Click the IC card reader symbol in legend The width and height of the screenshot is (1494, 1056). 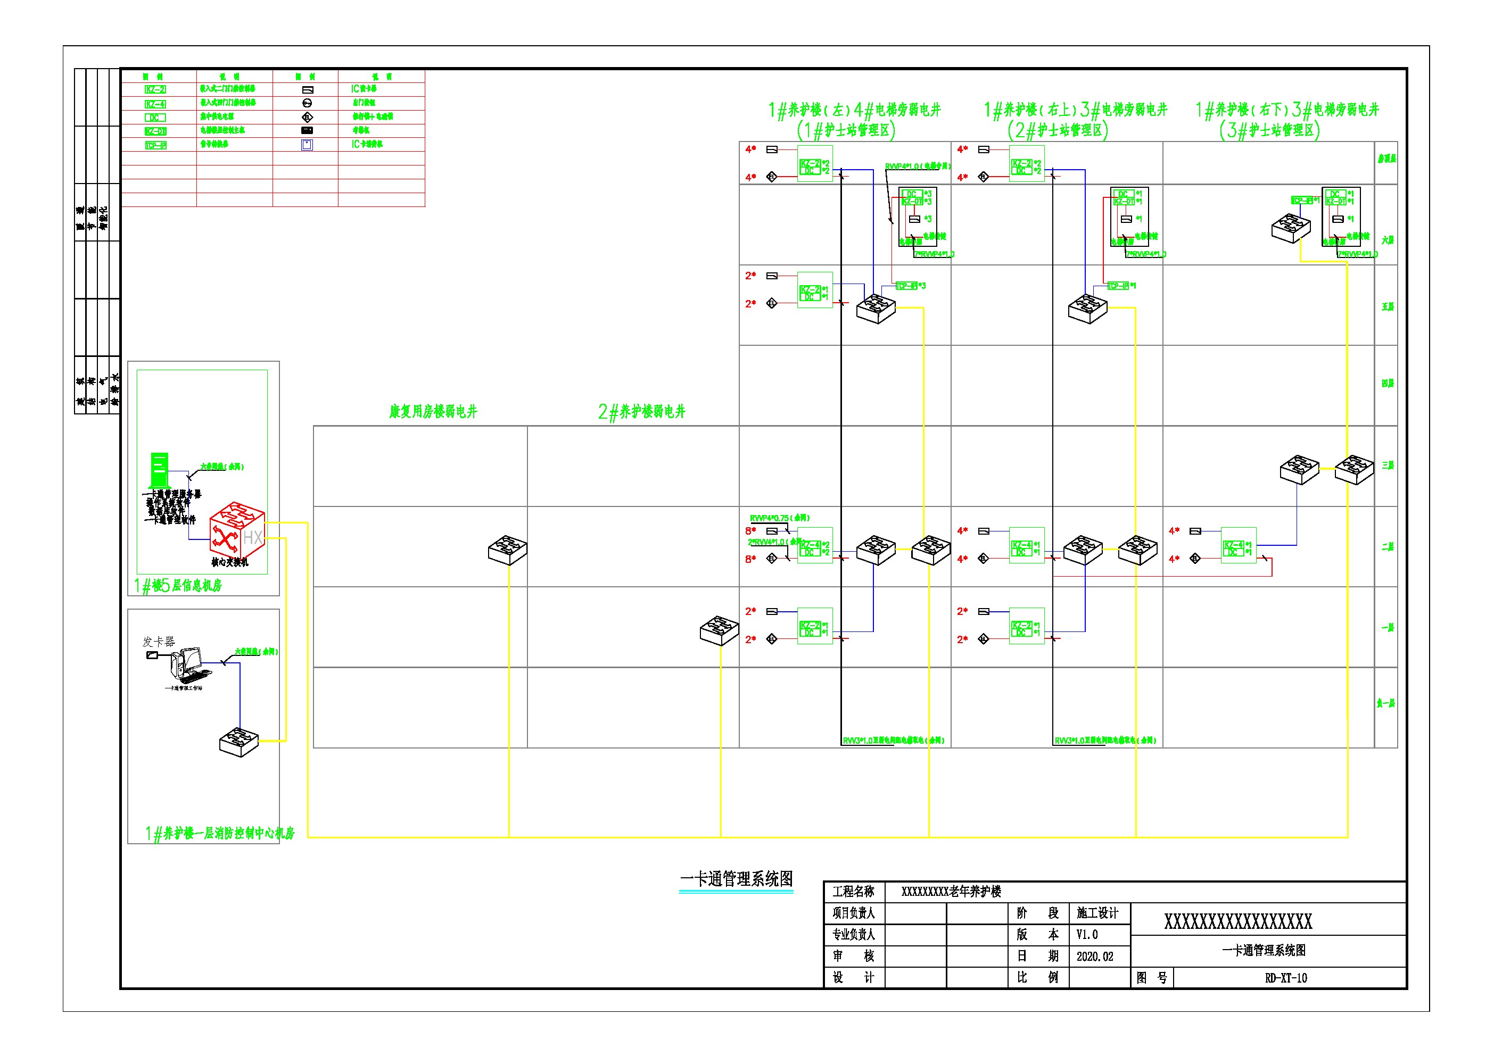click(308, 90)
